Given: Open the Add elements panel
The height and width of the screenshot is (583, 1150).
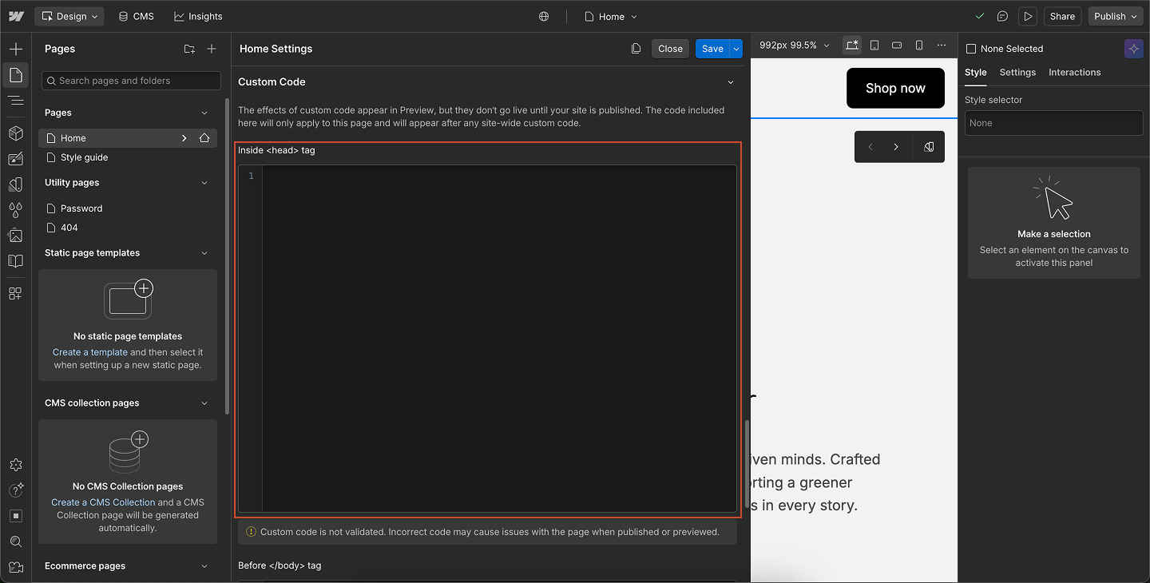Looking at the screenshot, I should [x=15, y=49].
